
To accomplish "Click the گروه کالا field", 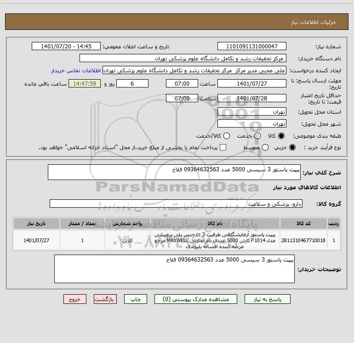I will click(176, 203).
